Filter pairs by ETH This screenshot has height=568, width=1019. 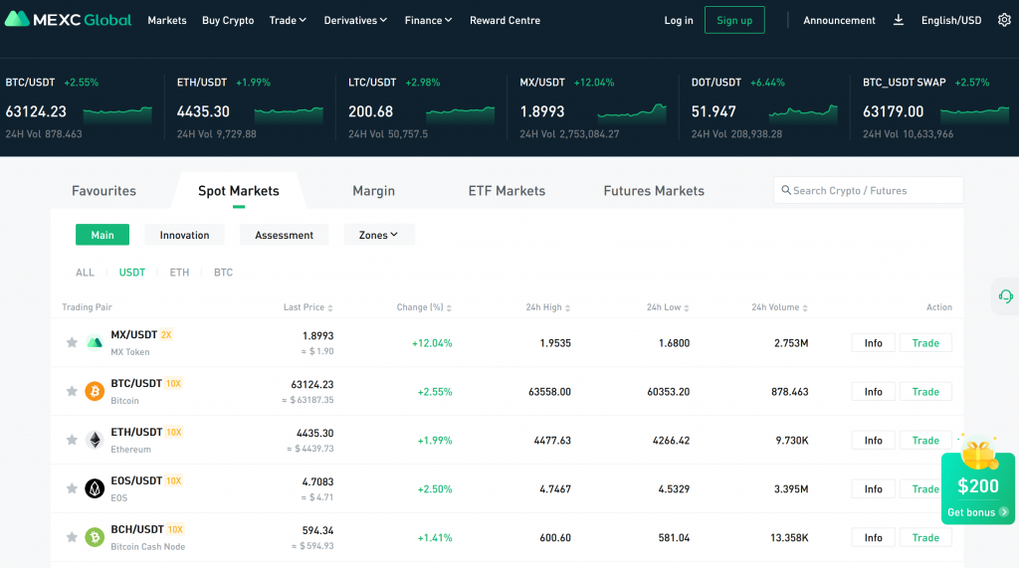pyautogui.click(x=179, y=273)
